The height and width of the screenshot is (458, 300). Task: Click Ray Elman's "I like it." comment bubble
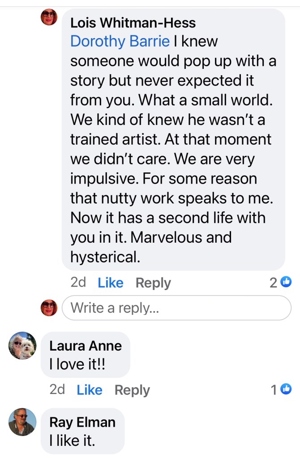(82, 432)
